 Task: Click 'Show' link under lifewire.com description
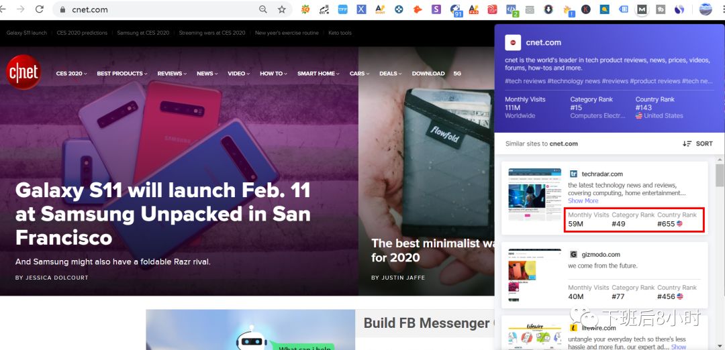point(679,347)
